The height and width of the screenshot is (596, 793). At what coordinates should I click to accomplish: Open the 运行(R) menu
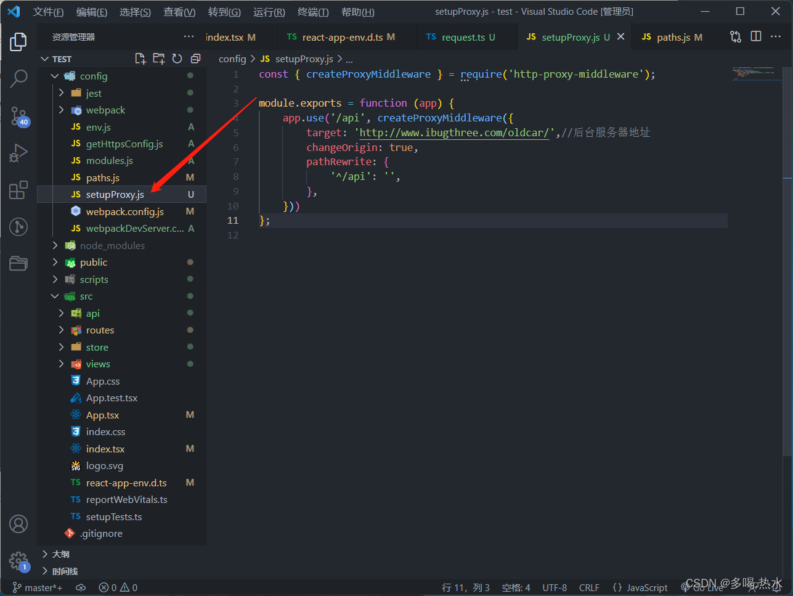(269, 12)
